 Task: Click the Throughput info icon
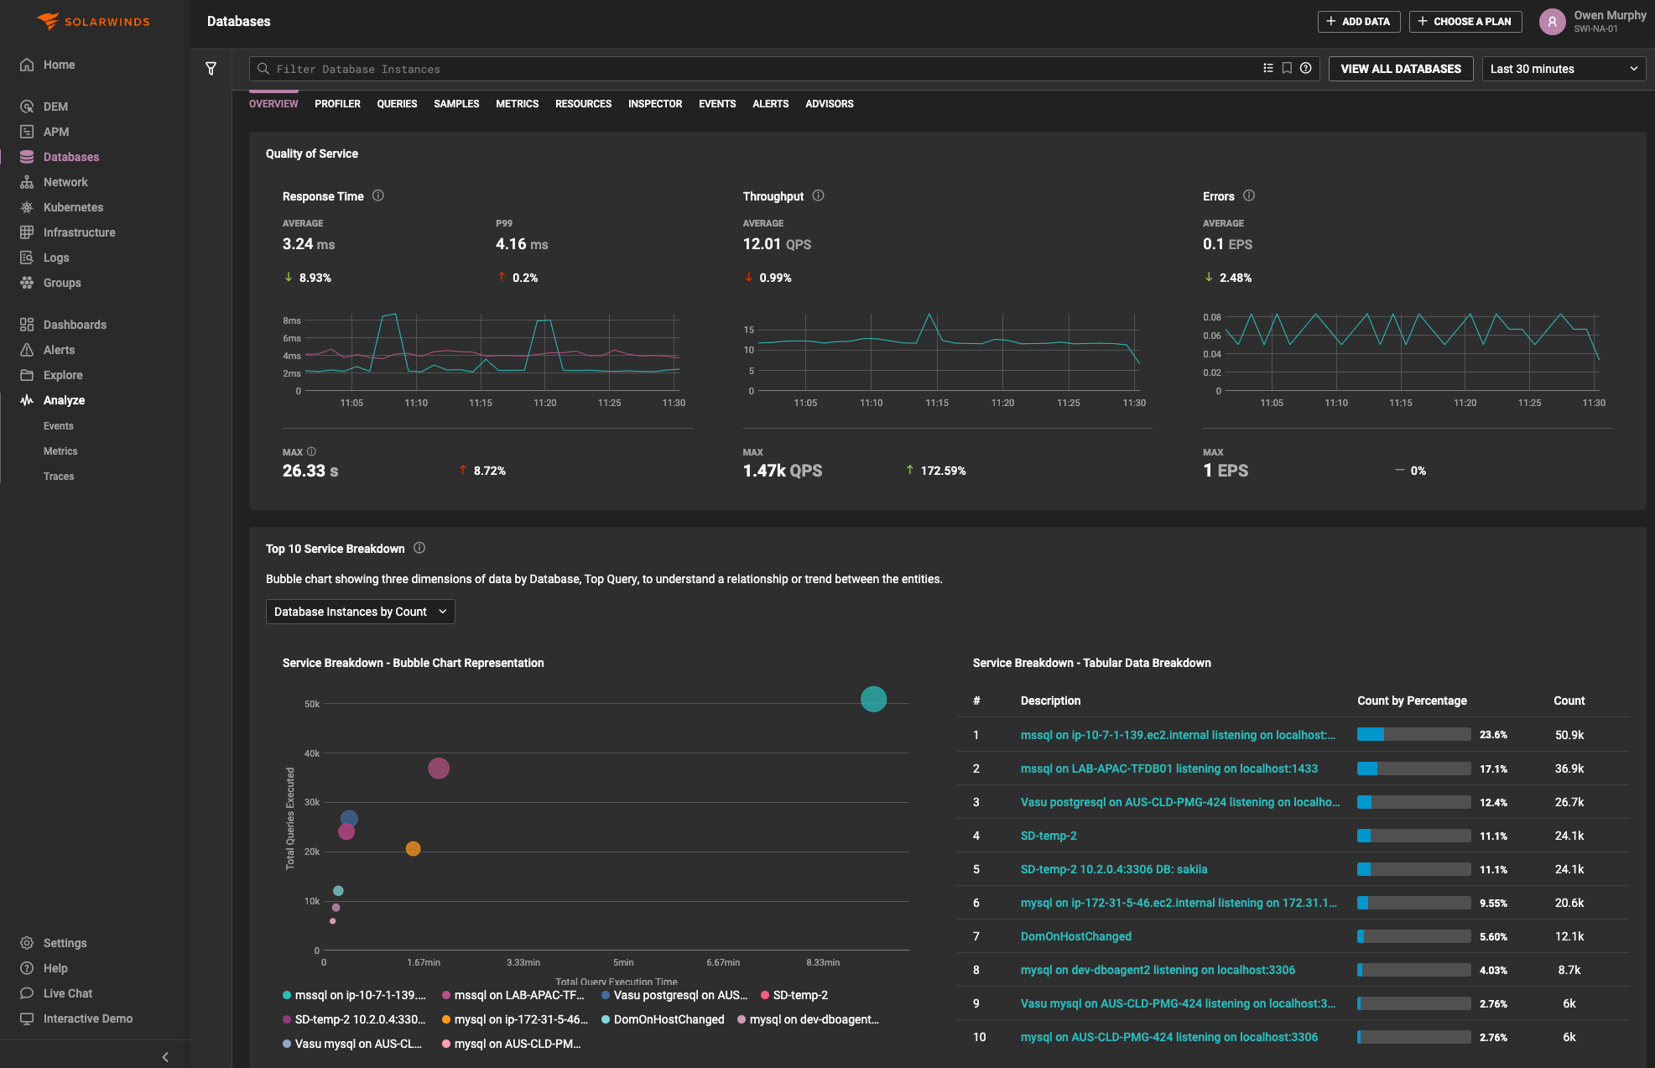819,195
